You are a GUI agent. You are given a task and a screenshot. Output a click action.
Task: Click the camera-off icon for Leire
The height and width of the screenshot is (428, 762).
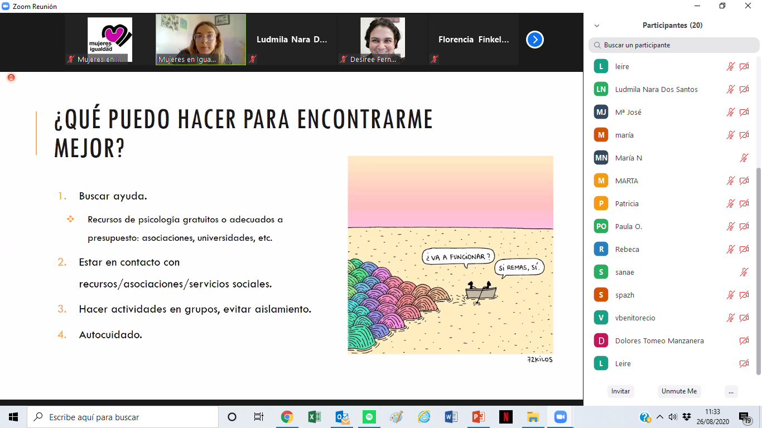coord(744,363)
